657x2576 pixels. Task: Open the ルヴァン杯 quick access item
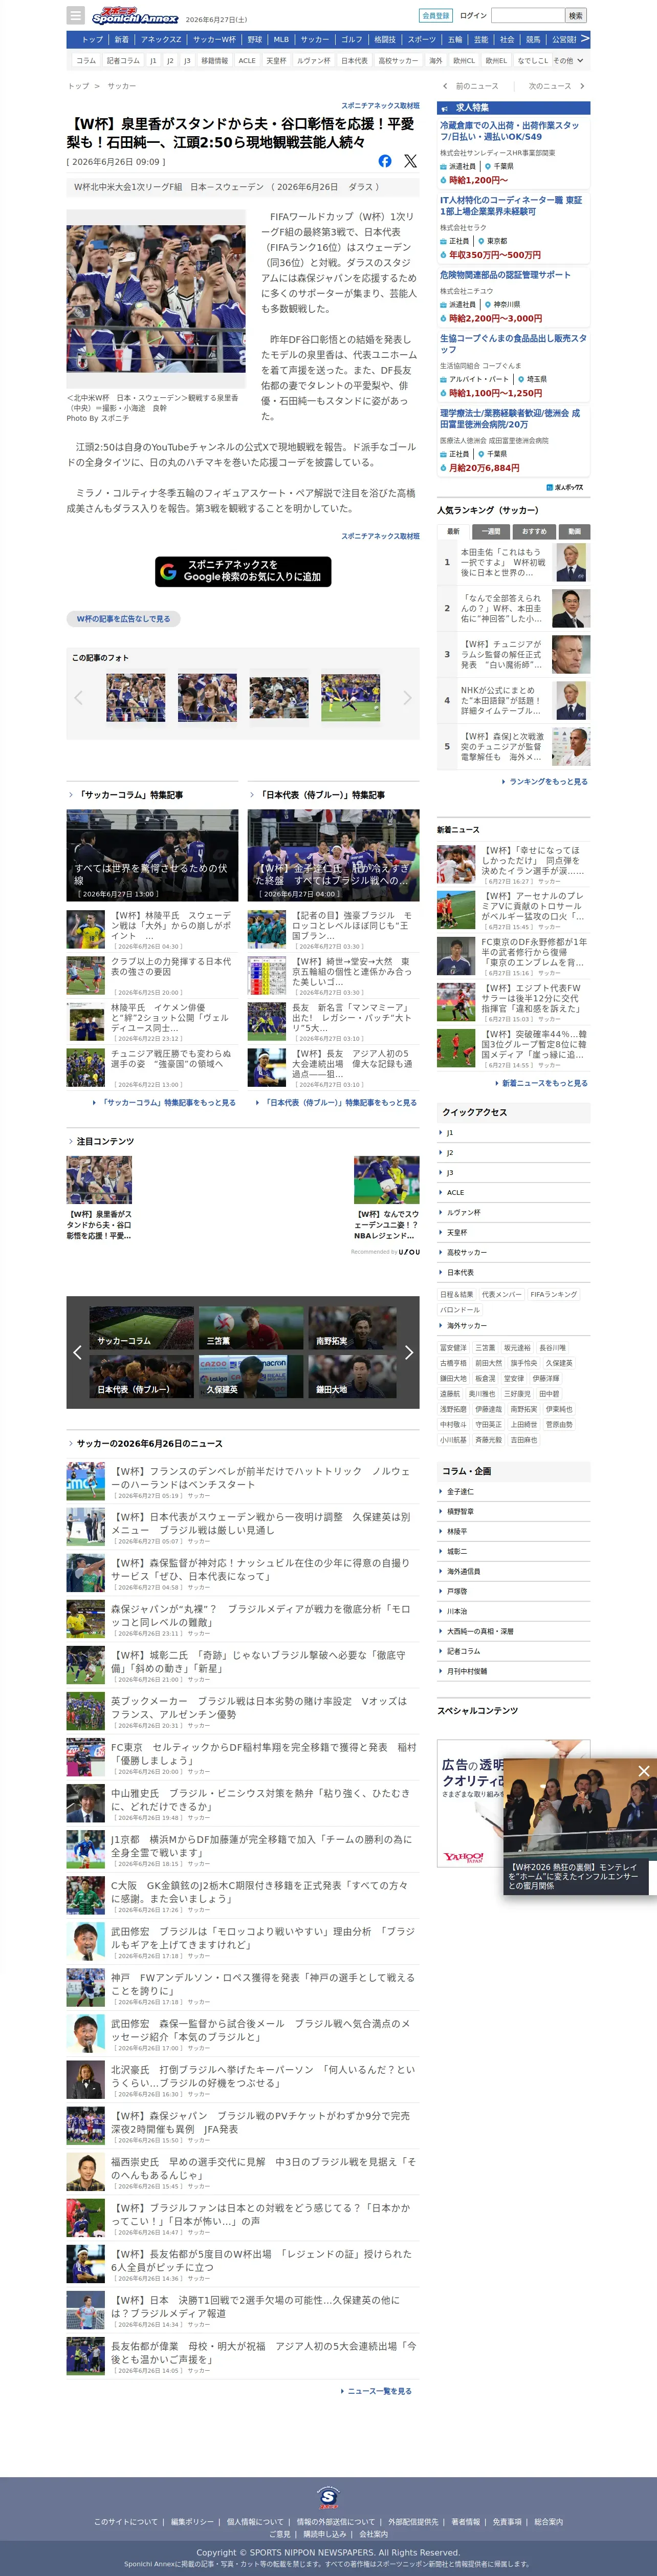(463, 1212)
